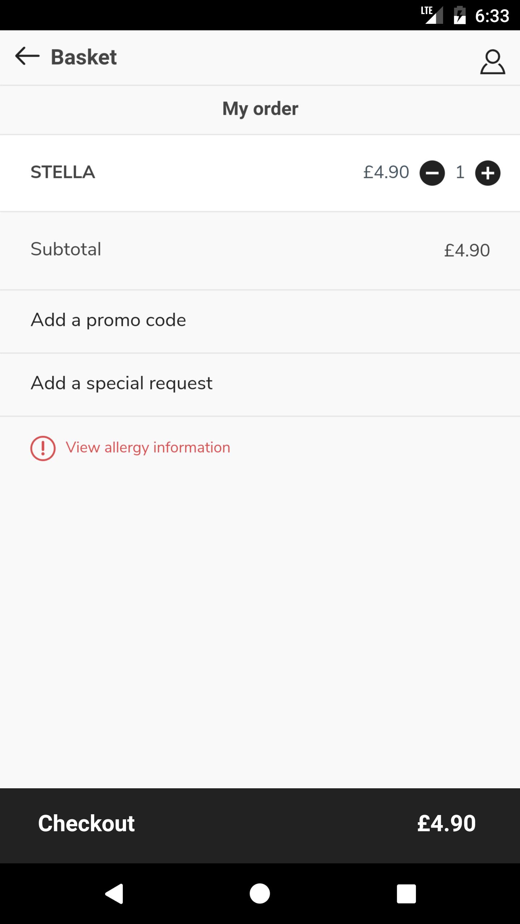
Task: Tap the Subtotal row
Action: 260,250
